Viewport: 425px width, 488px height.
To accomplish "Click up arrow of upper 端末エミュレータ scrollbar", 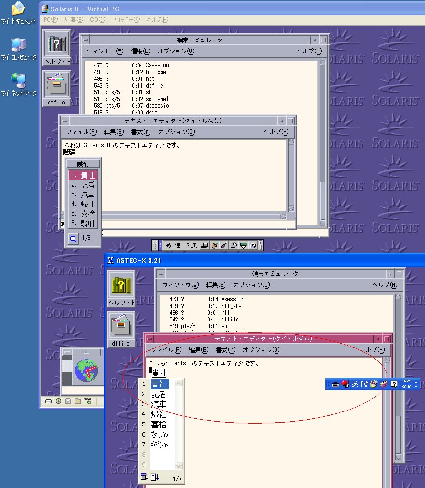I will [x=323, y=63].
